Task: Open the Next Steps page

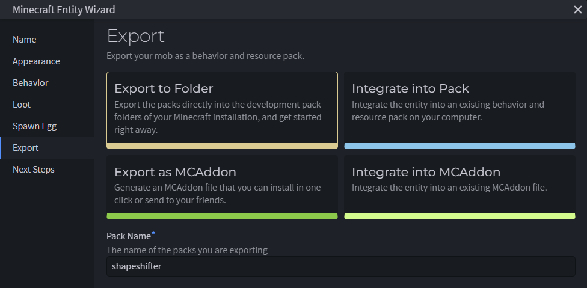Action: (x=47, y=170)
